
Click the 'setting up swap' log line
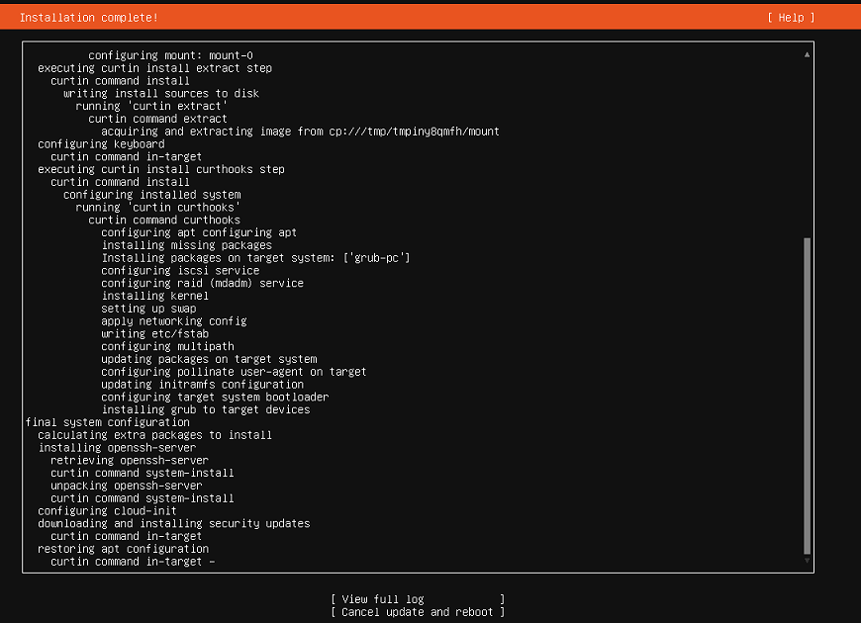151,309
